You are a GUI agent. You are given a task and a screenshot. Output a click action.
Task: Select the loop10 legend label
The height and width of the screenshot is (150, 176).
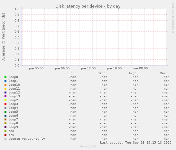(14, 85)
